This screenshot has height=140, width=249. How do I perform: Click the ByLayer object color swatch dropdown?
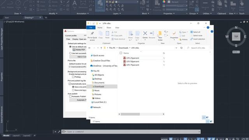tap(177, 2)
